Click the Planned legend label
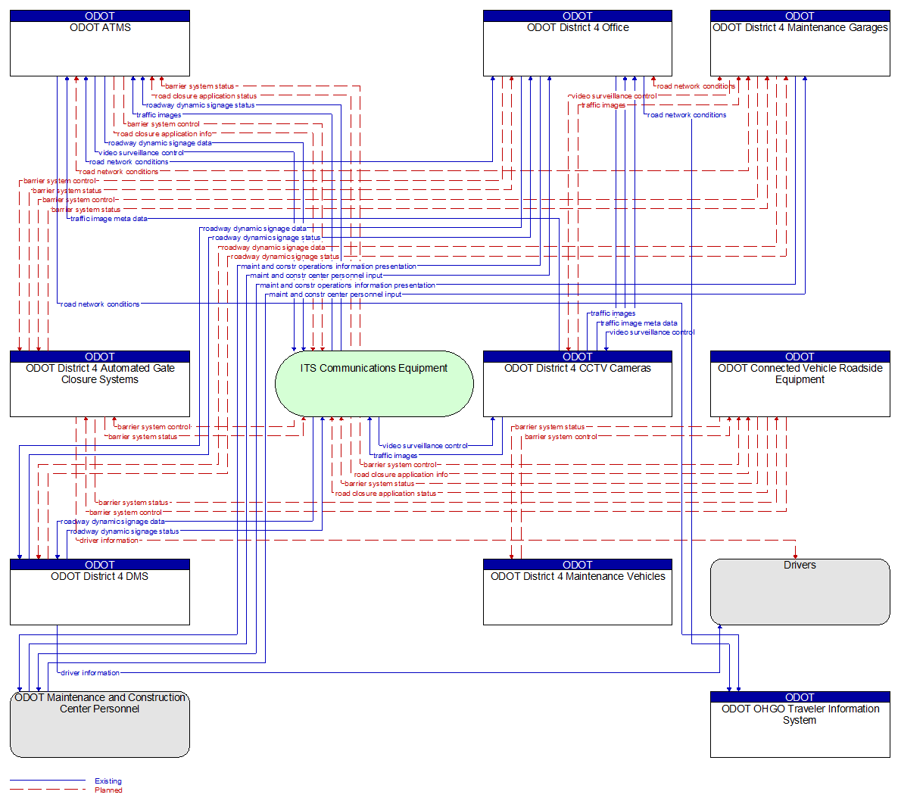The width and height of the screenshot is (898, 804). (x=108, y=790)
